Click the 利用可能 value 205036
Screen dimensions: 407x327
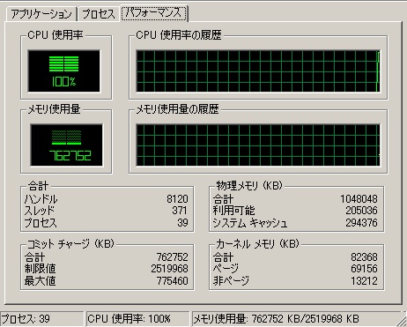[361, 211]
